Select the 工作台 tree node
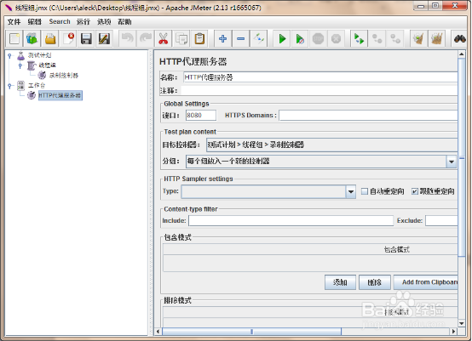This screenshot has height=341, width=472. tap(37, 85)
